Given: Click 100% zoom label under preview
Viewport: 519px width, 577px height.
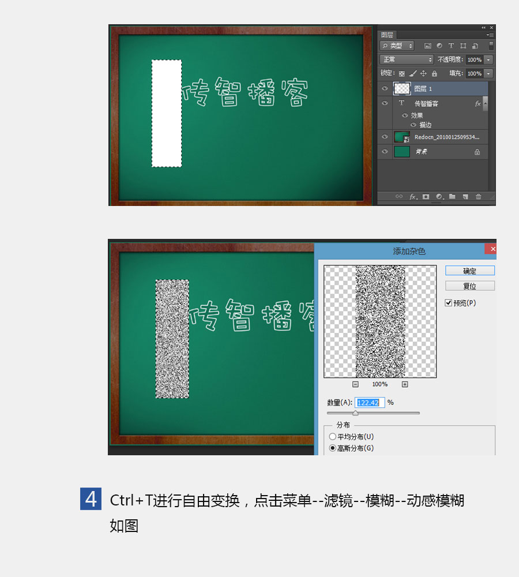Looking at the screenshot, I should pyautogui.click(x=379, y=384).
